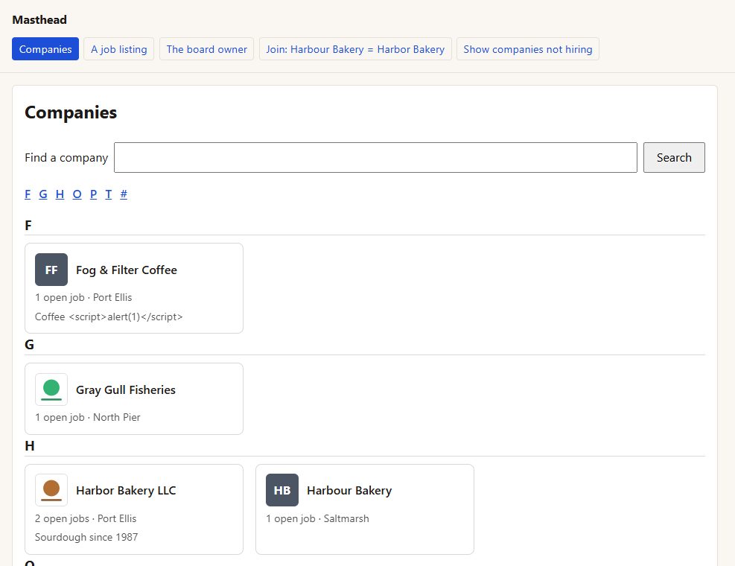The height and width of the screenshot is (566, 735).
Task: Jump to letter O link
Action: (77, 194)
